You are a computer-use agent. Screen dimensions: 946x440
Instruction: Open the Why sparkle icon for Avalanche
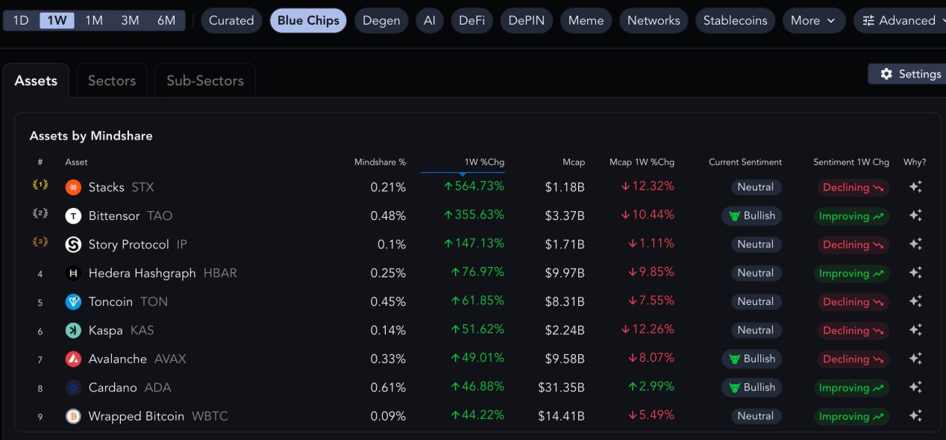point(915,359)
